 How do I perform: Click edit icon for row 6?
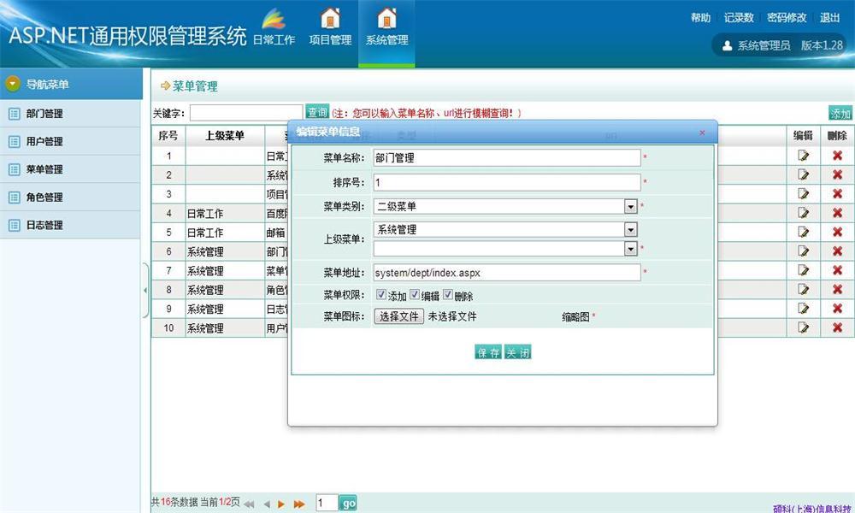[803, 251]
